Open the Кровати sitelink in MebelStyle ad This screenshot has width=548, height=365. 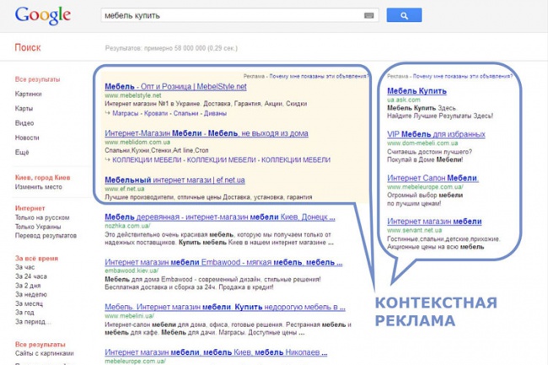[x=156, y=114]
